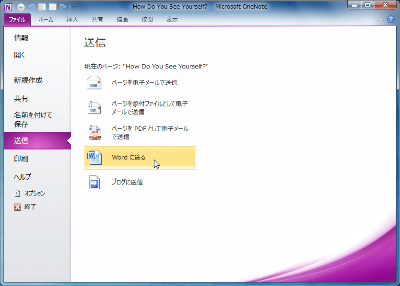Click the Undo arrow in quick access toolbar
This screenshot has width=400, height=286.
pyautogui.click(x=32, y=7)
